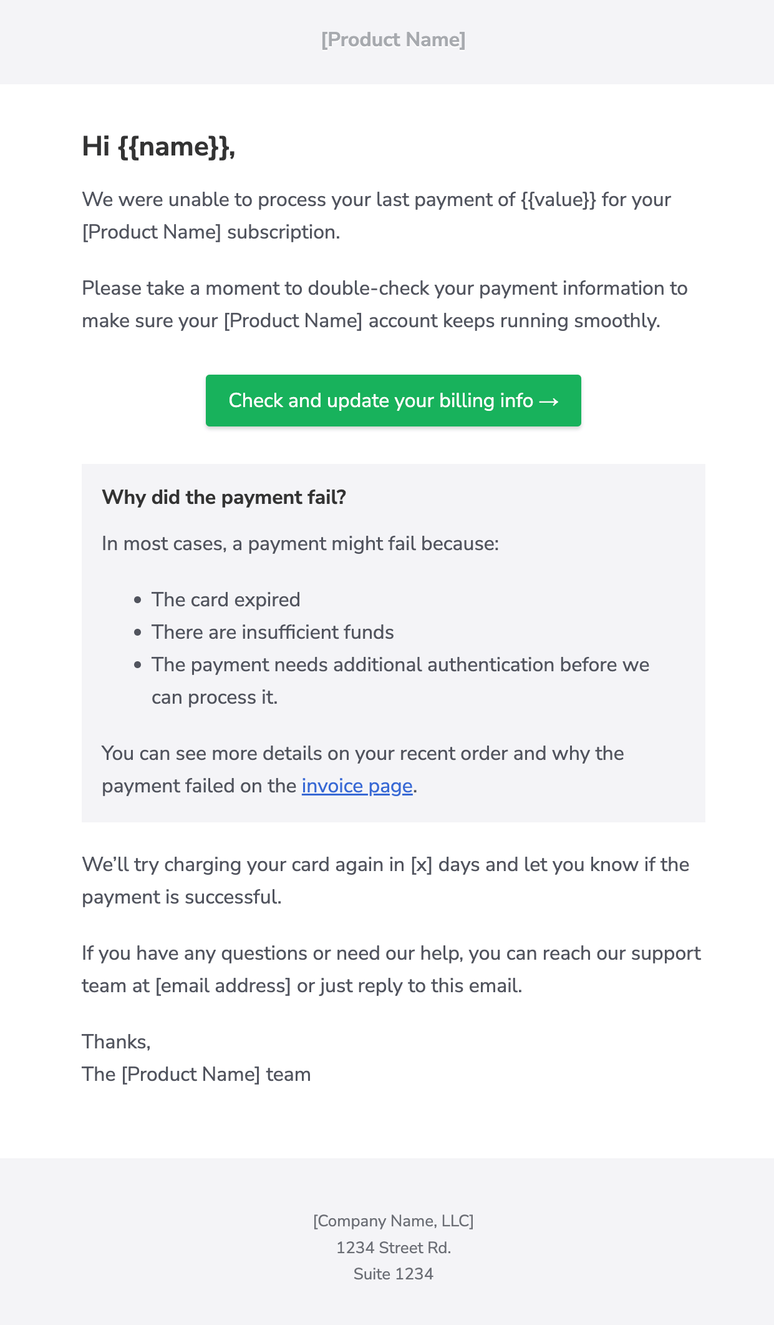Click the [email address] support placeholder

click(x=223, y=986)
